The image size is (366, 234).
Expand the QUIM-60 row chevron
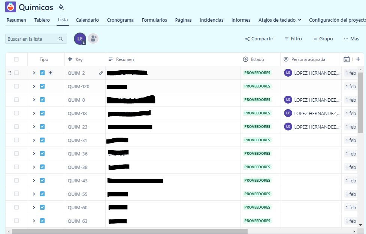pyautogui.click(x=34, y=207)
